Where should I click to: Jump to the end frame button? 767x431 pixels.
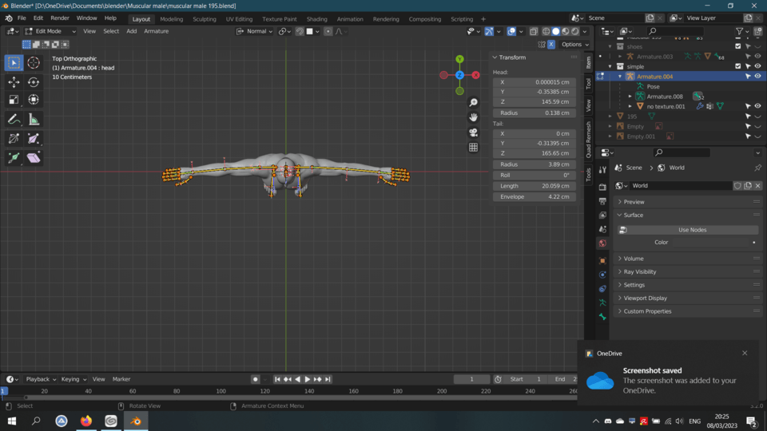(328, 379)
